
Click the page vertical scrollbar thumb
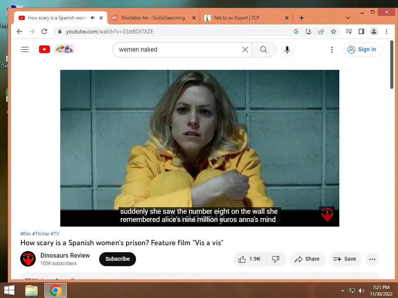pos(392,65)
